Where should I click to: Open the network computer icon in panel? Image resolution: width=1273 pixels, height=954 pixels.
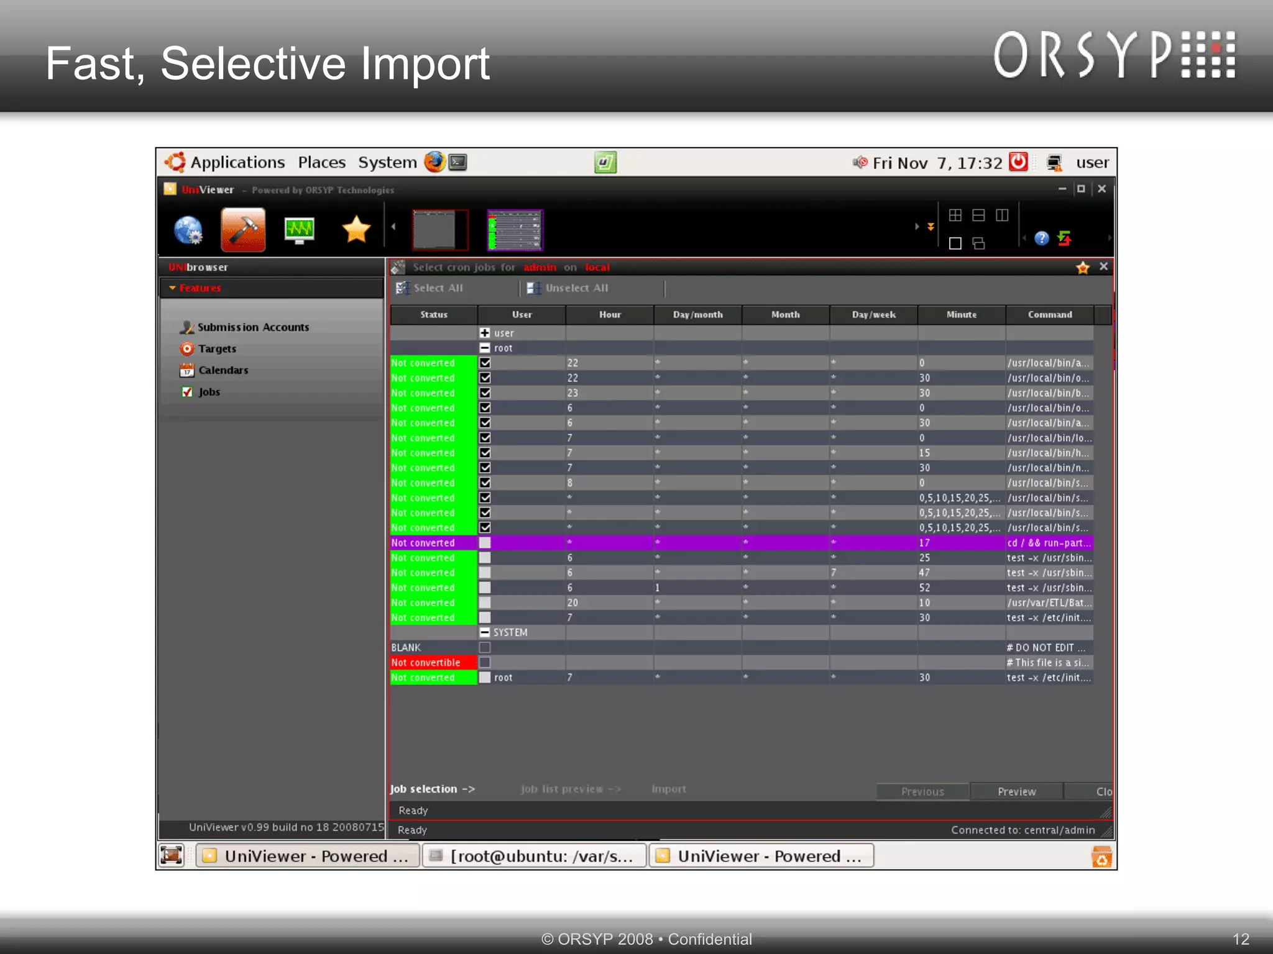[1054, 163]
